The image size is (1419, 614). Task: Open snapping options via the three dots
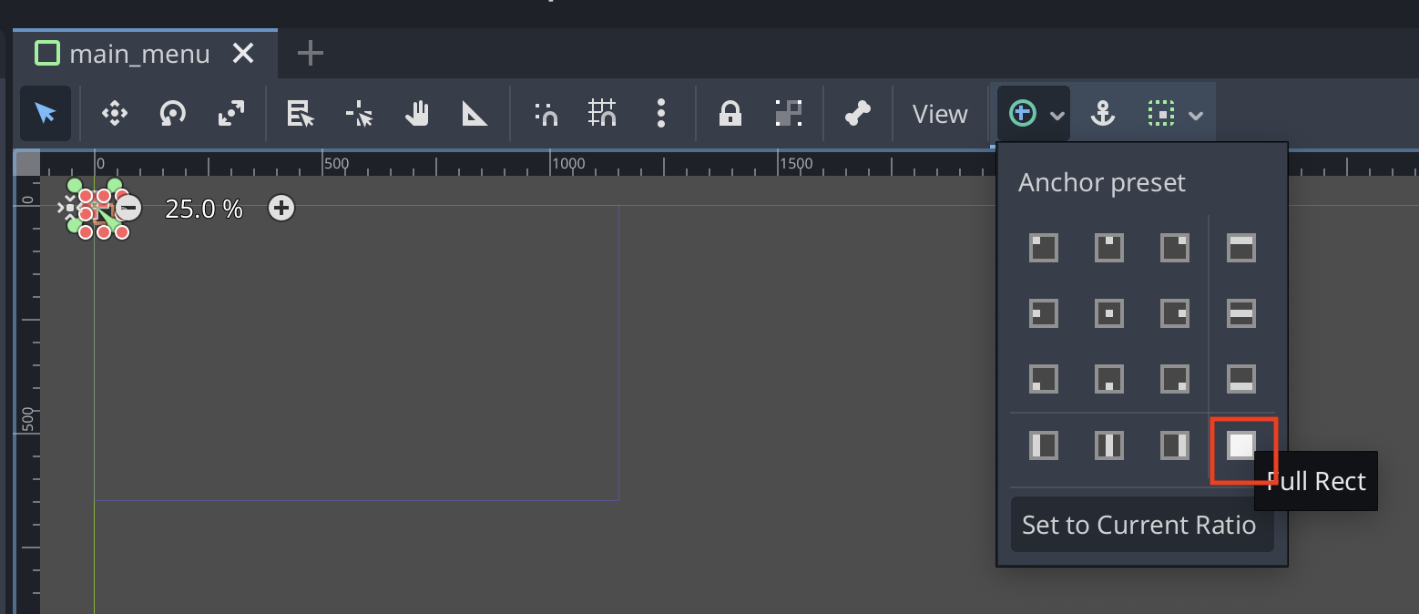click(660, 113)
